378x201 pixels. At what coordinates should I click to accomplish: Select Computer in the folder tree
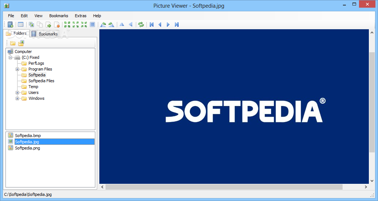point(23,52)
